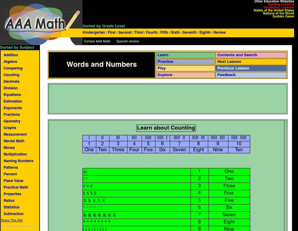Open Subtraction subject
298x231 pixels.
click(13, 214)
